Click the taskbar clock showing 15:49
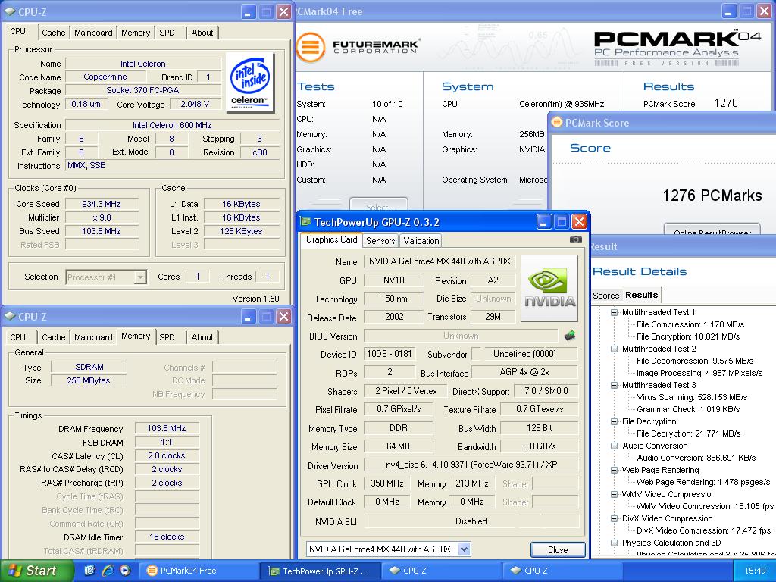The width and height of the screenshot is (776, 582). point(756,571)
